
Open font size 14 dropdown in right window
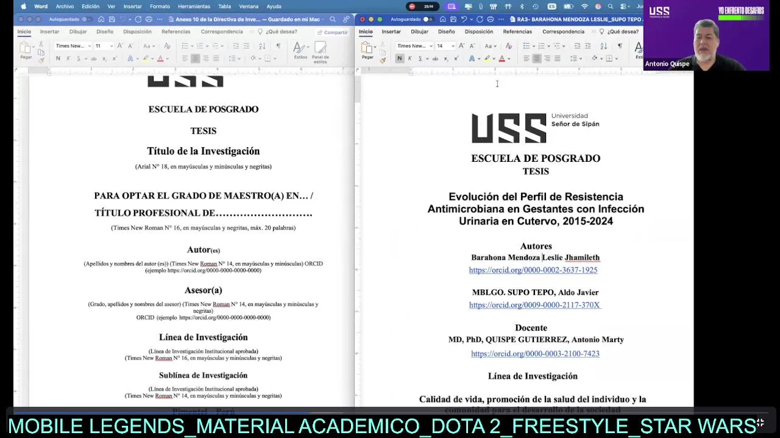pos(453,46)
